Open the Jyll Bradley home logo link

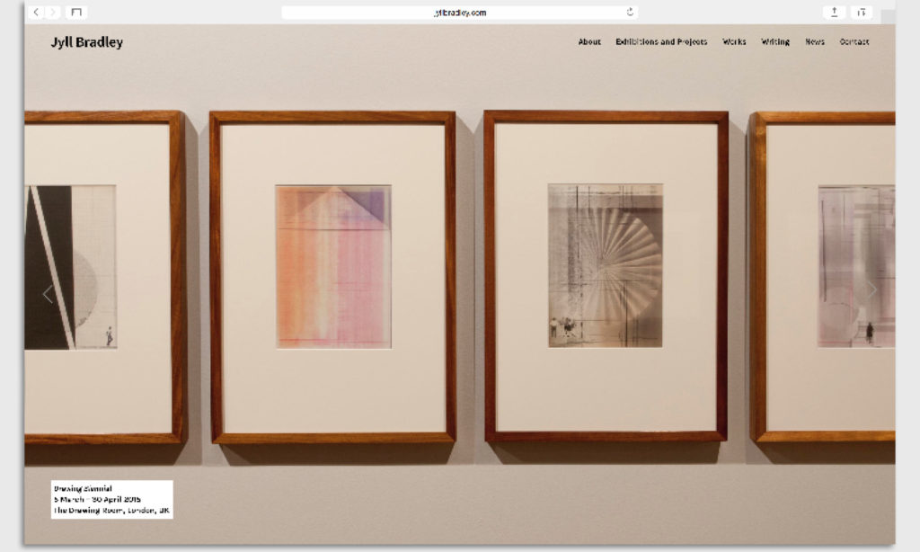tap(87, 42)
